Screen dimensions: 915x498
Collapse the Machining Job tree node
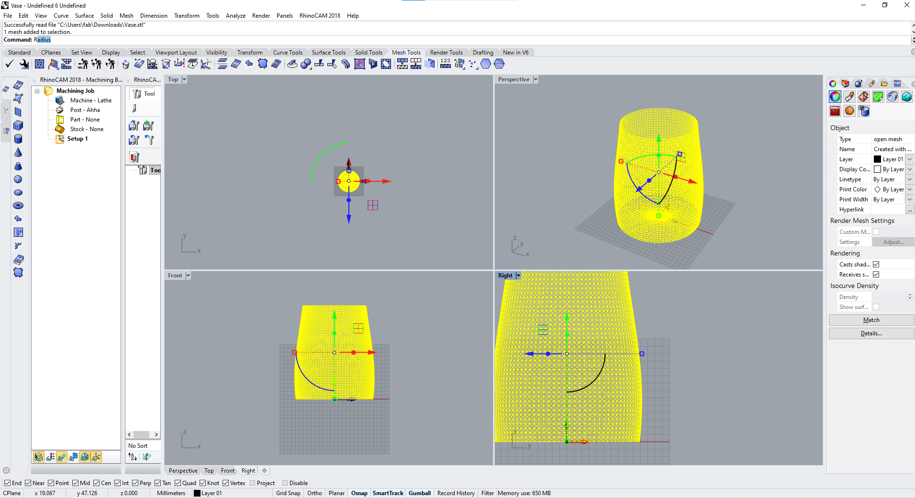[37, 91]
